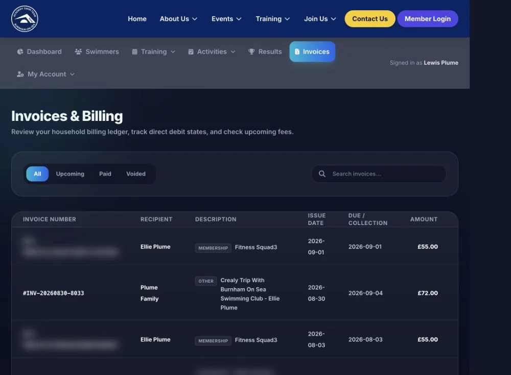Click the 2026-09-04 due date

click(x=365, y=293)
